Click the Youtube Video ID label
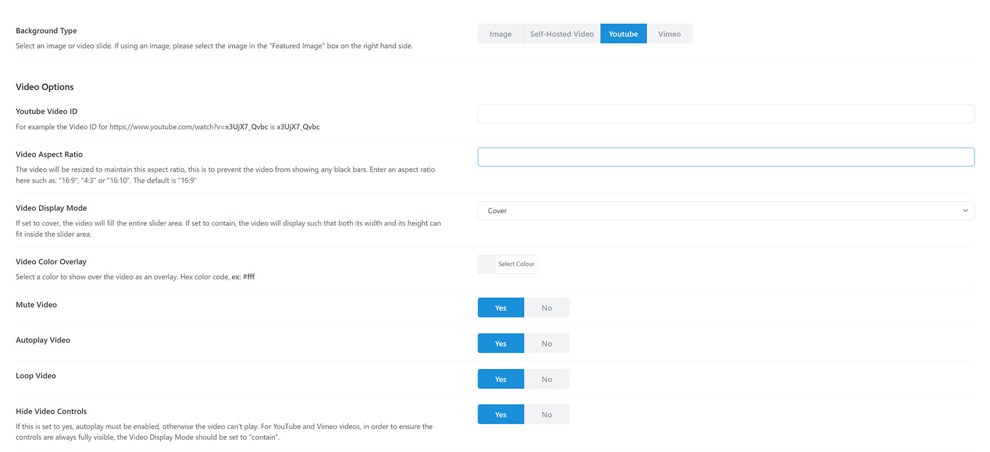The image size is (990, 452). point(47,111)
